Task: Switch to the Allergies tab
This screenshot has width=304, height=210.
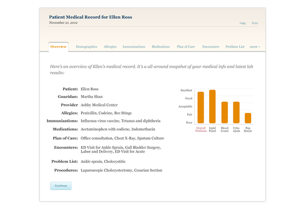Action: coord(110,47)
